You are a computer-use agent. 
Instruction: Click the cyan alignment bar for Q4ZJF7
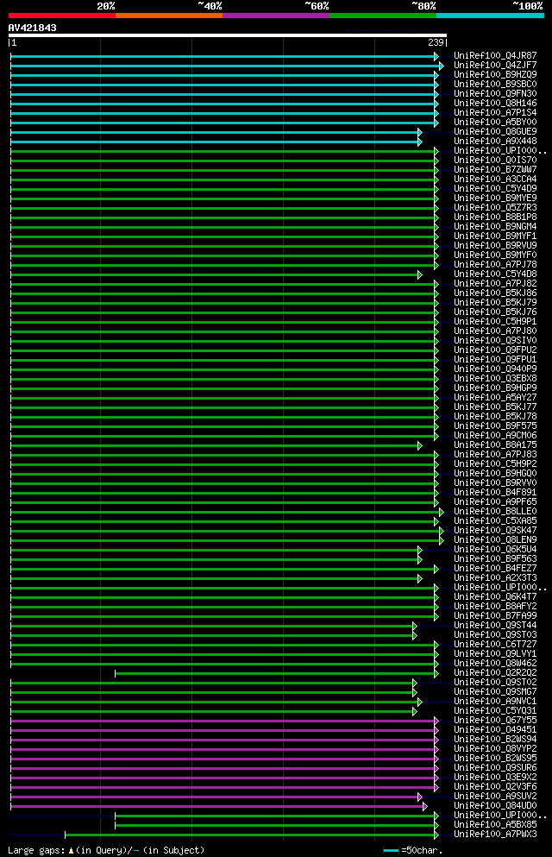click(x=227, y=66)
